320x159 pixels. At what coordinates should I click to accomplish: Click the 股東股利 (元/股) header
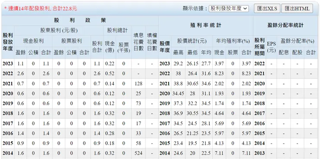[x=59, y=31]
